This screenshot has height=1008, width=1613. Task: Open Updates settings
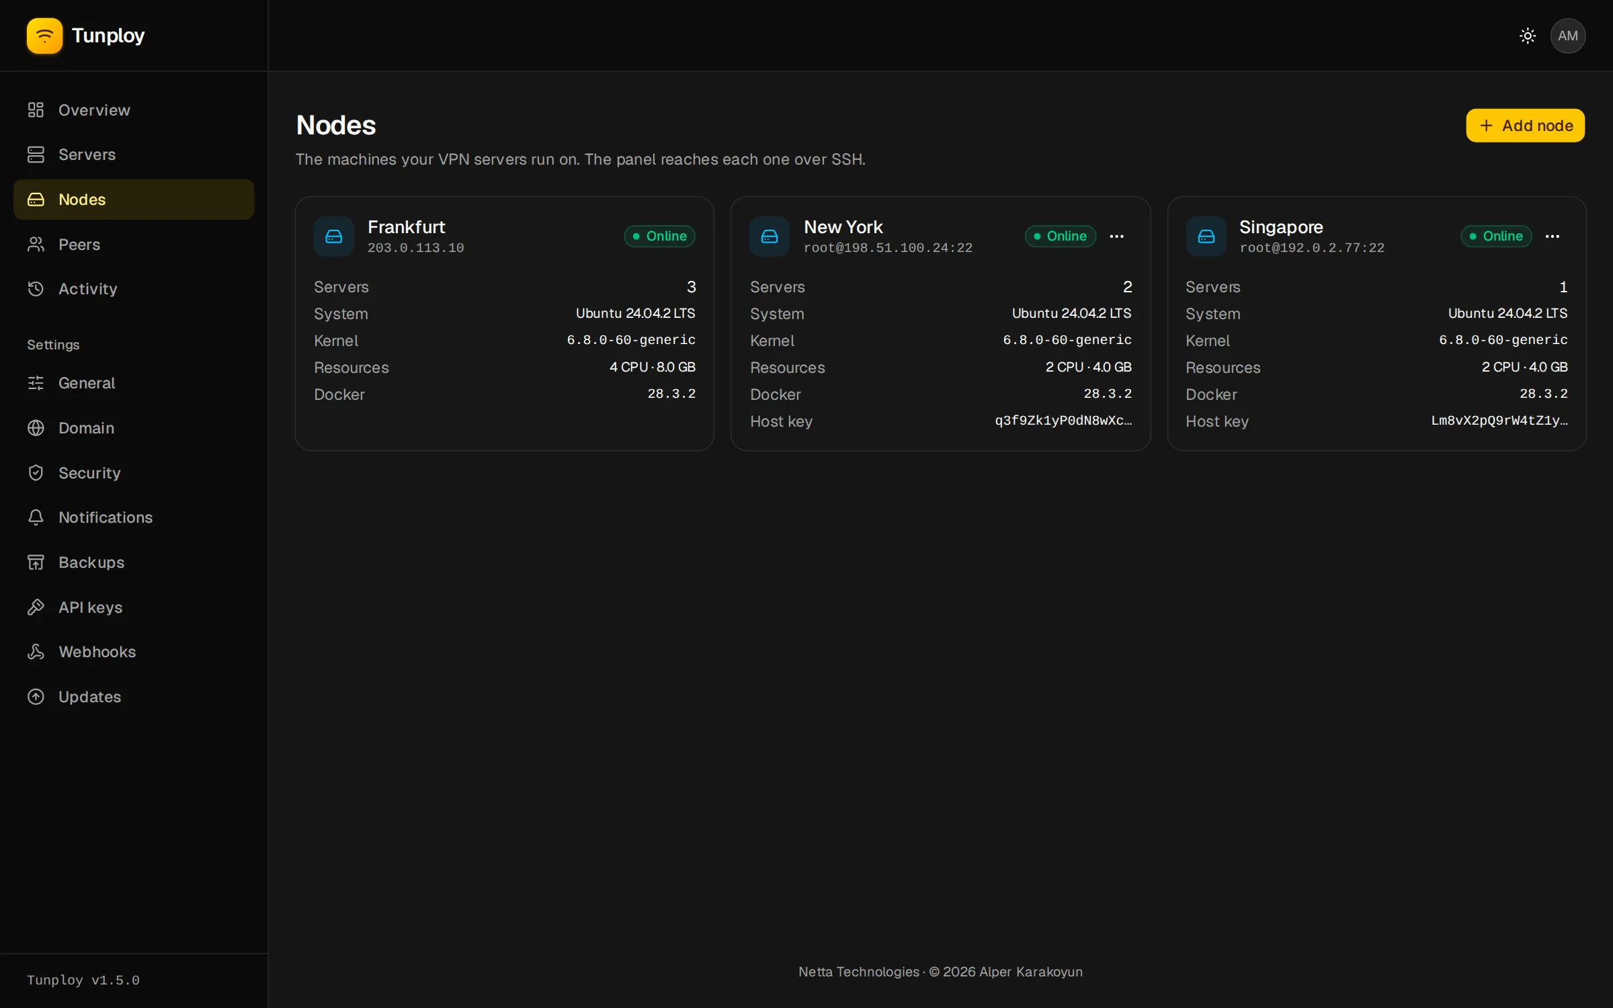click(x=134, y=697)
